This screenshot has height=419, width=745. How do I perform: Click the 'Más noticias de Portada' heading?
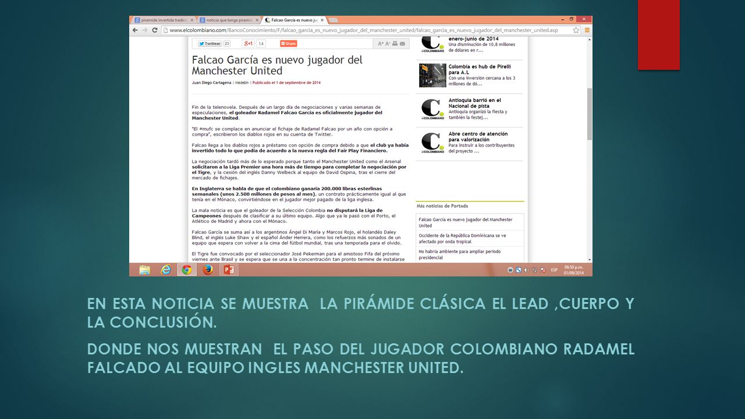click(x=442, y=206)
